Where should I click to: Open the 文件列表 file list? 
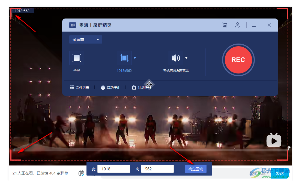click(x=79, y=87)
